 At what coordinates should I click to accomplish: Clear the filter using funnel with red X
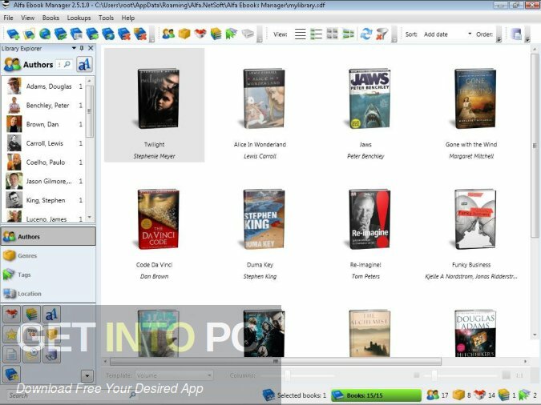tap(382, 34)
